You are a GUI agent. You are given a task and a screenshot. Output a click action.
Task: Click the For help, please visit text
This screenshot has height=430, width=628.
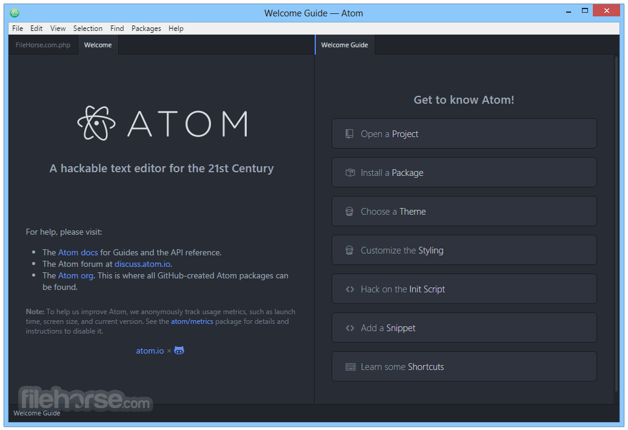(64, 232)
